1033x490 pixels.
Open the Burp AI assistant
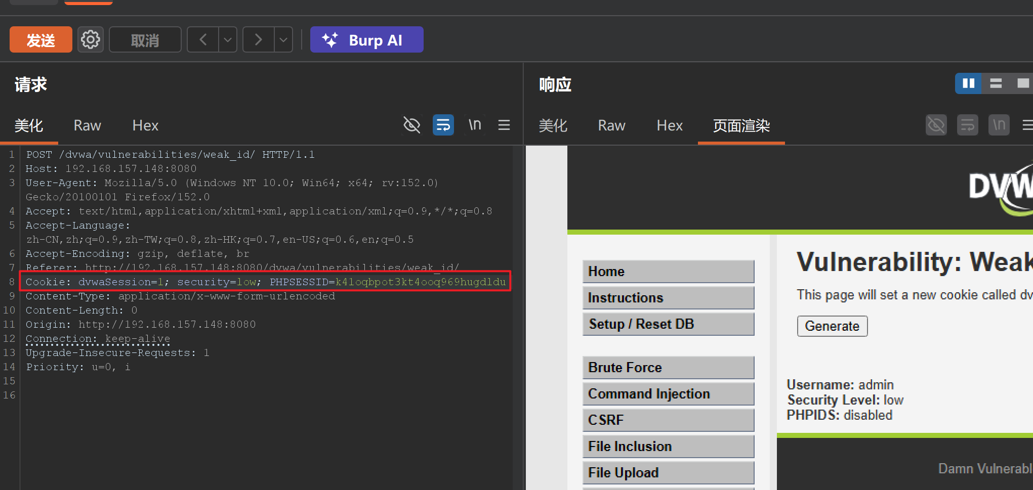(x=367, y=40)
